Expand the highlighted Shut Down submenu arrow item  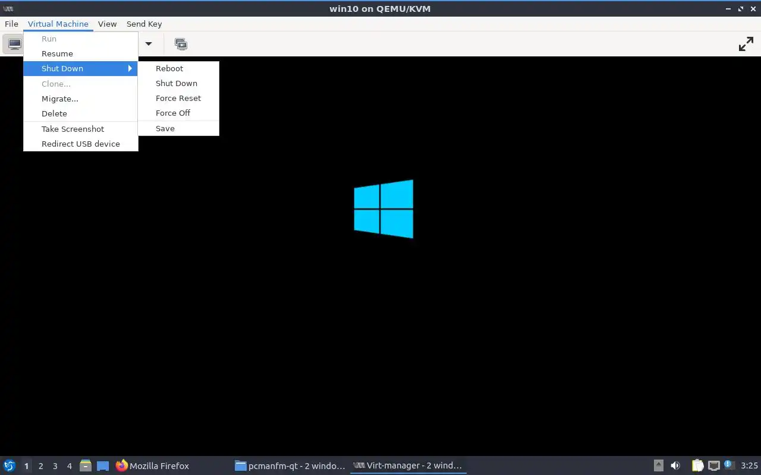81,68
